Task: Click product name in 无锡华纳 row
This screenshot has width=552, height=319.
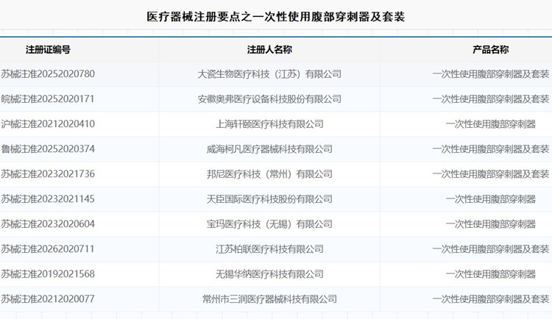Action: (x=491, y=273)
